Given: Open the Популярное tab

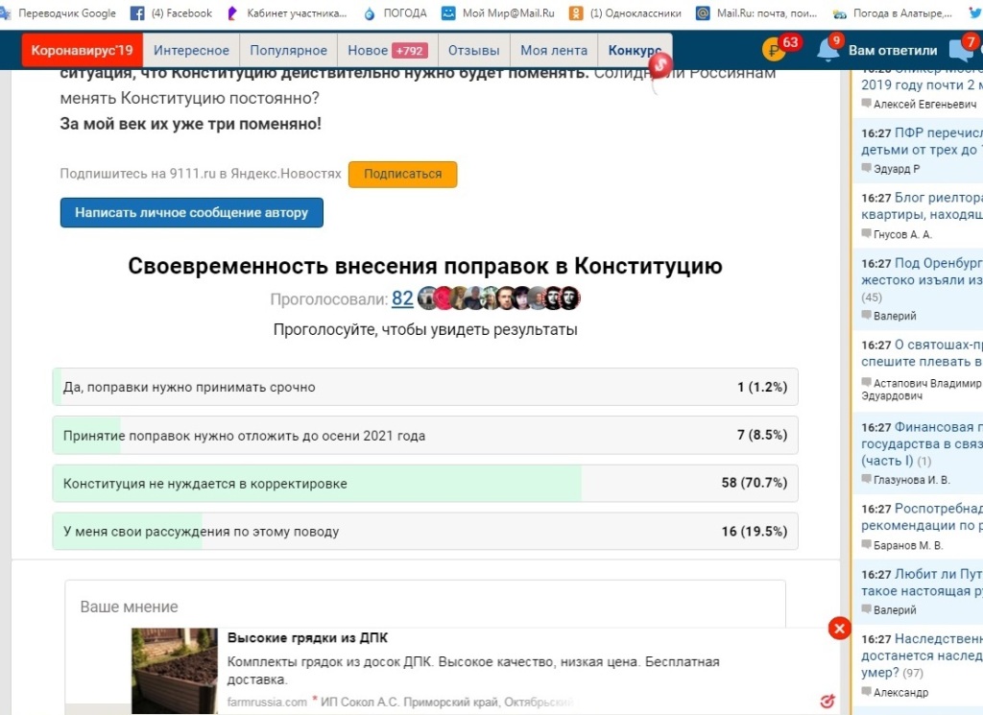Looking at the screenshot, I should [x=286, y=51].
